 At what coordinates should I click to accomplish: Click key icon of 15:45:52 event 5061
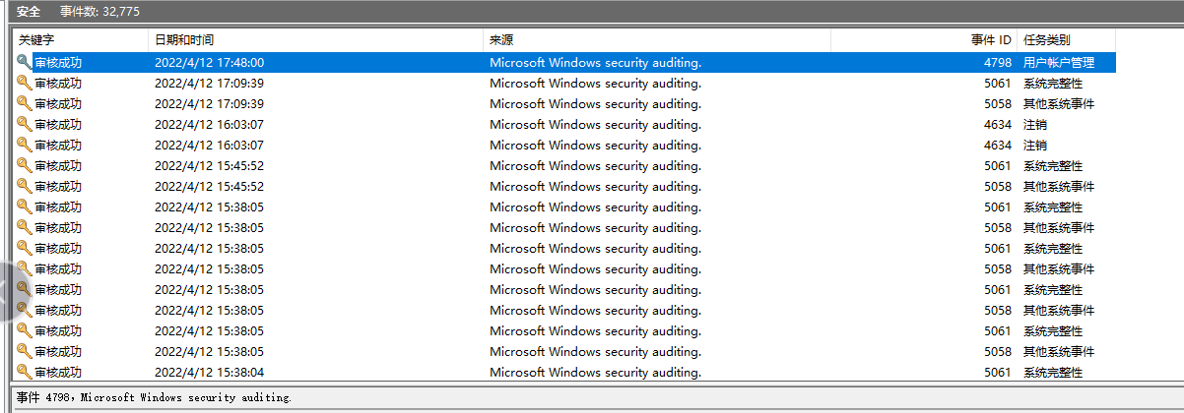click(x=24, y=165)
